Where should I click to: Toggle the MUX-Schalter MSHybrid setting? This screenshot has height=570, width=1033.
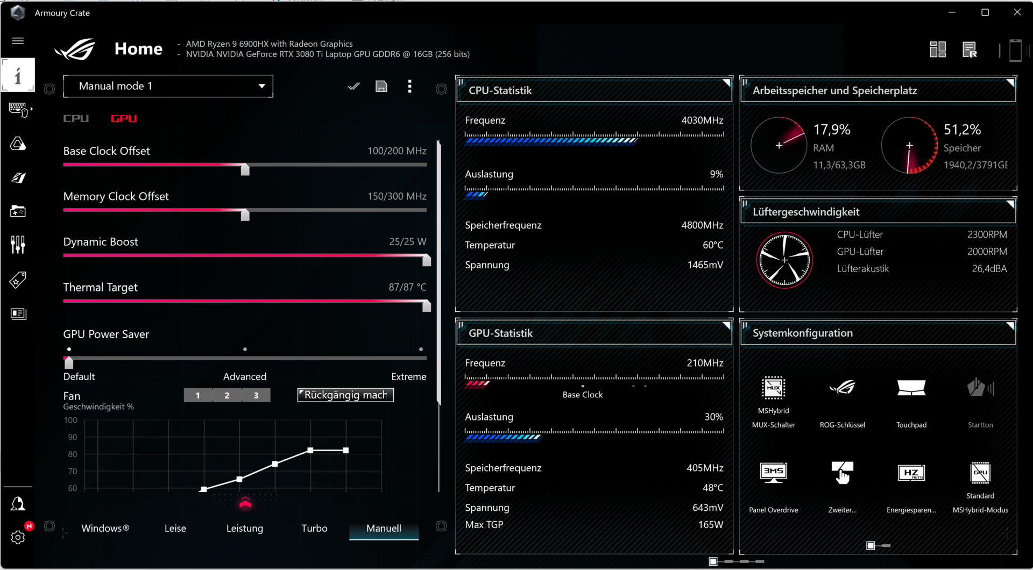point(773,388)
